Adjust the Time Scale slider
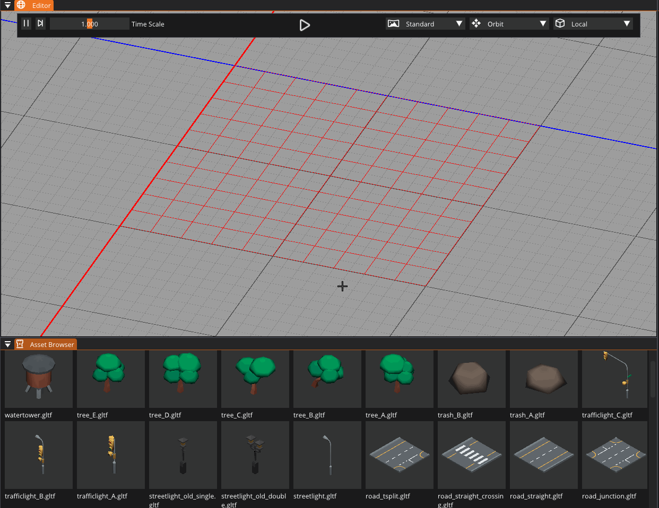 click(89, 24)
